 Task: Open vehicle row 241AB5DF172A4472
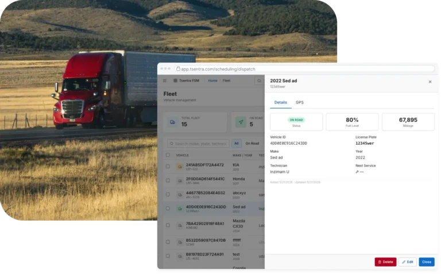point(214,167)
